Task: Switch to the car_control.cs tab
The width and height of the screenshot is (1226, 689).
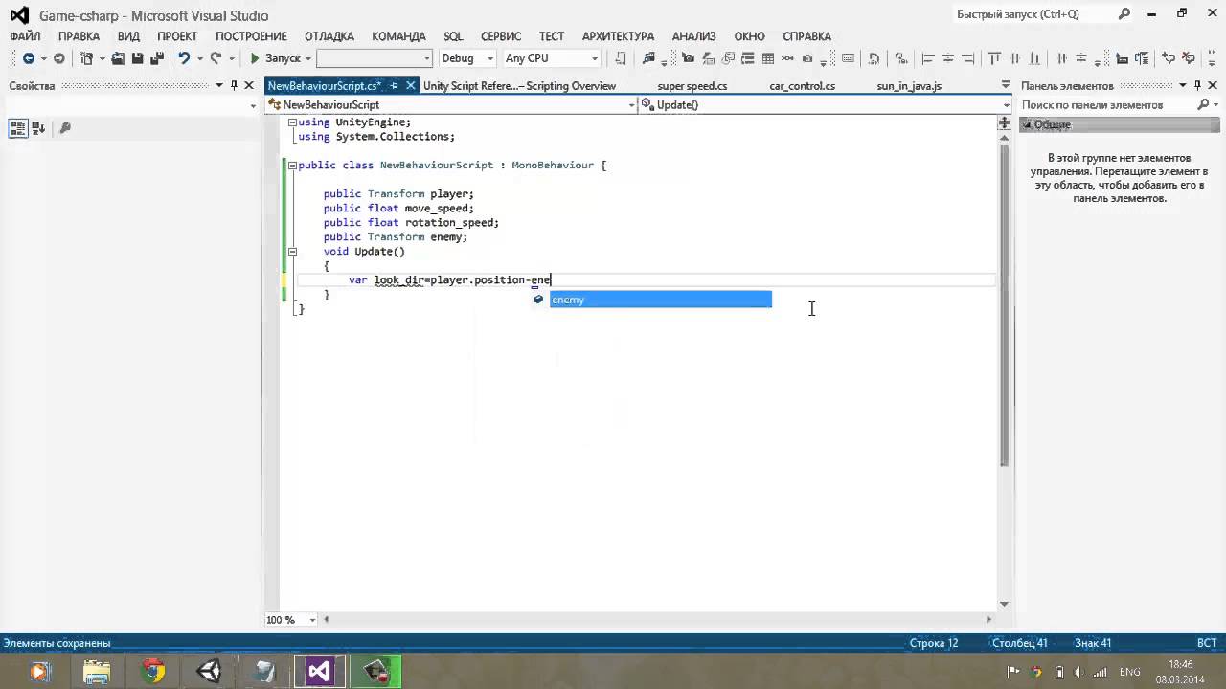Action: coord(802,86)
